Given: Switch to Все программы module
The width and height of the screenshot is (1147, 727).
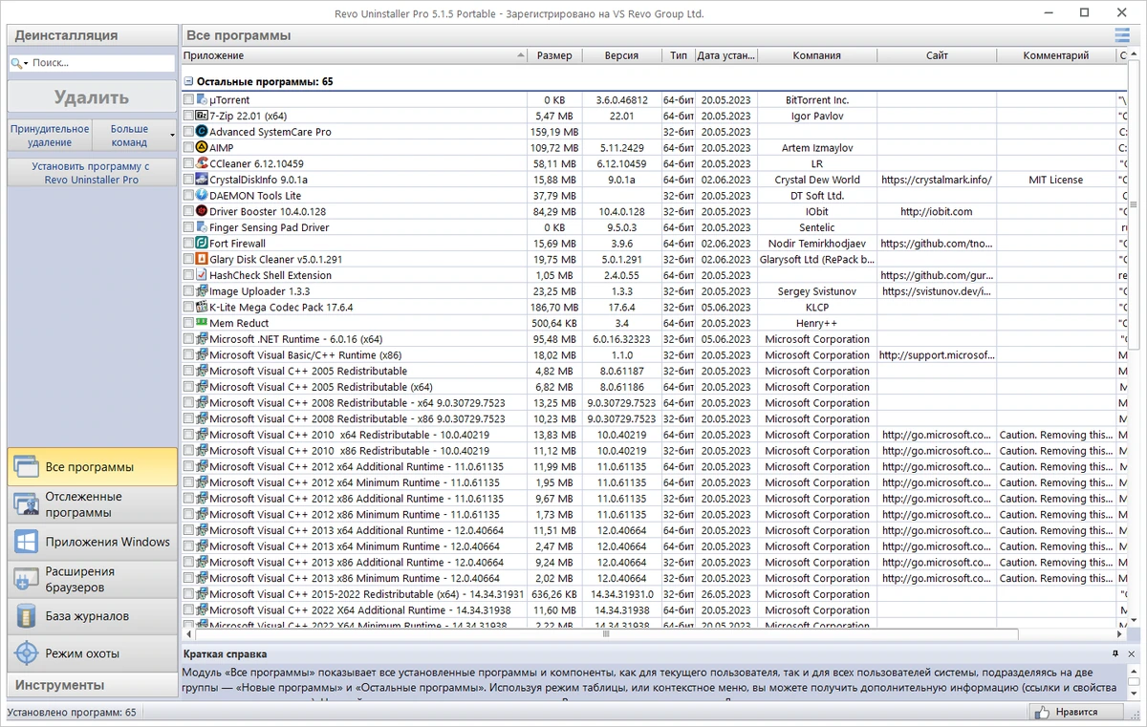Looking at the screenshot, I should pyautogui.click(x=92, y=467).
